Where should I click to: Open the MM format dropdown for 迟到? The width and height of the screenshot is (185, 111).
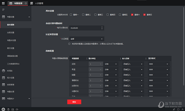159,64
